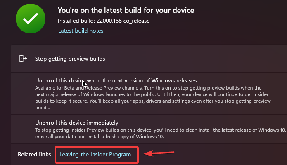Select the Stop getting preview builds label
The height and width of the screenshot is (165, 287).
(x=70, y=59)
